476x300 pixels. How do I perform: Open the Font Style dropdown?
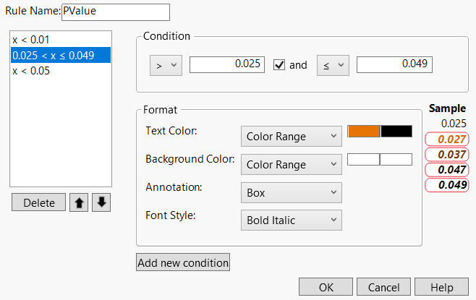(x=291, y=220)
